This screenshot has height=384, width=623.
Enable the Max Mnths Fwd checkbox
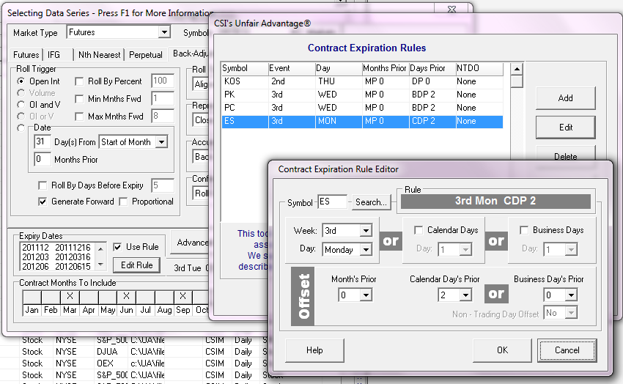coord(79,117)
